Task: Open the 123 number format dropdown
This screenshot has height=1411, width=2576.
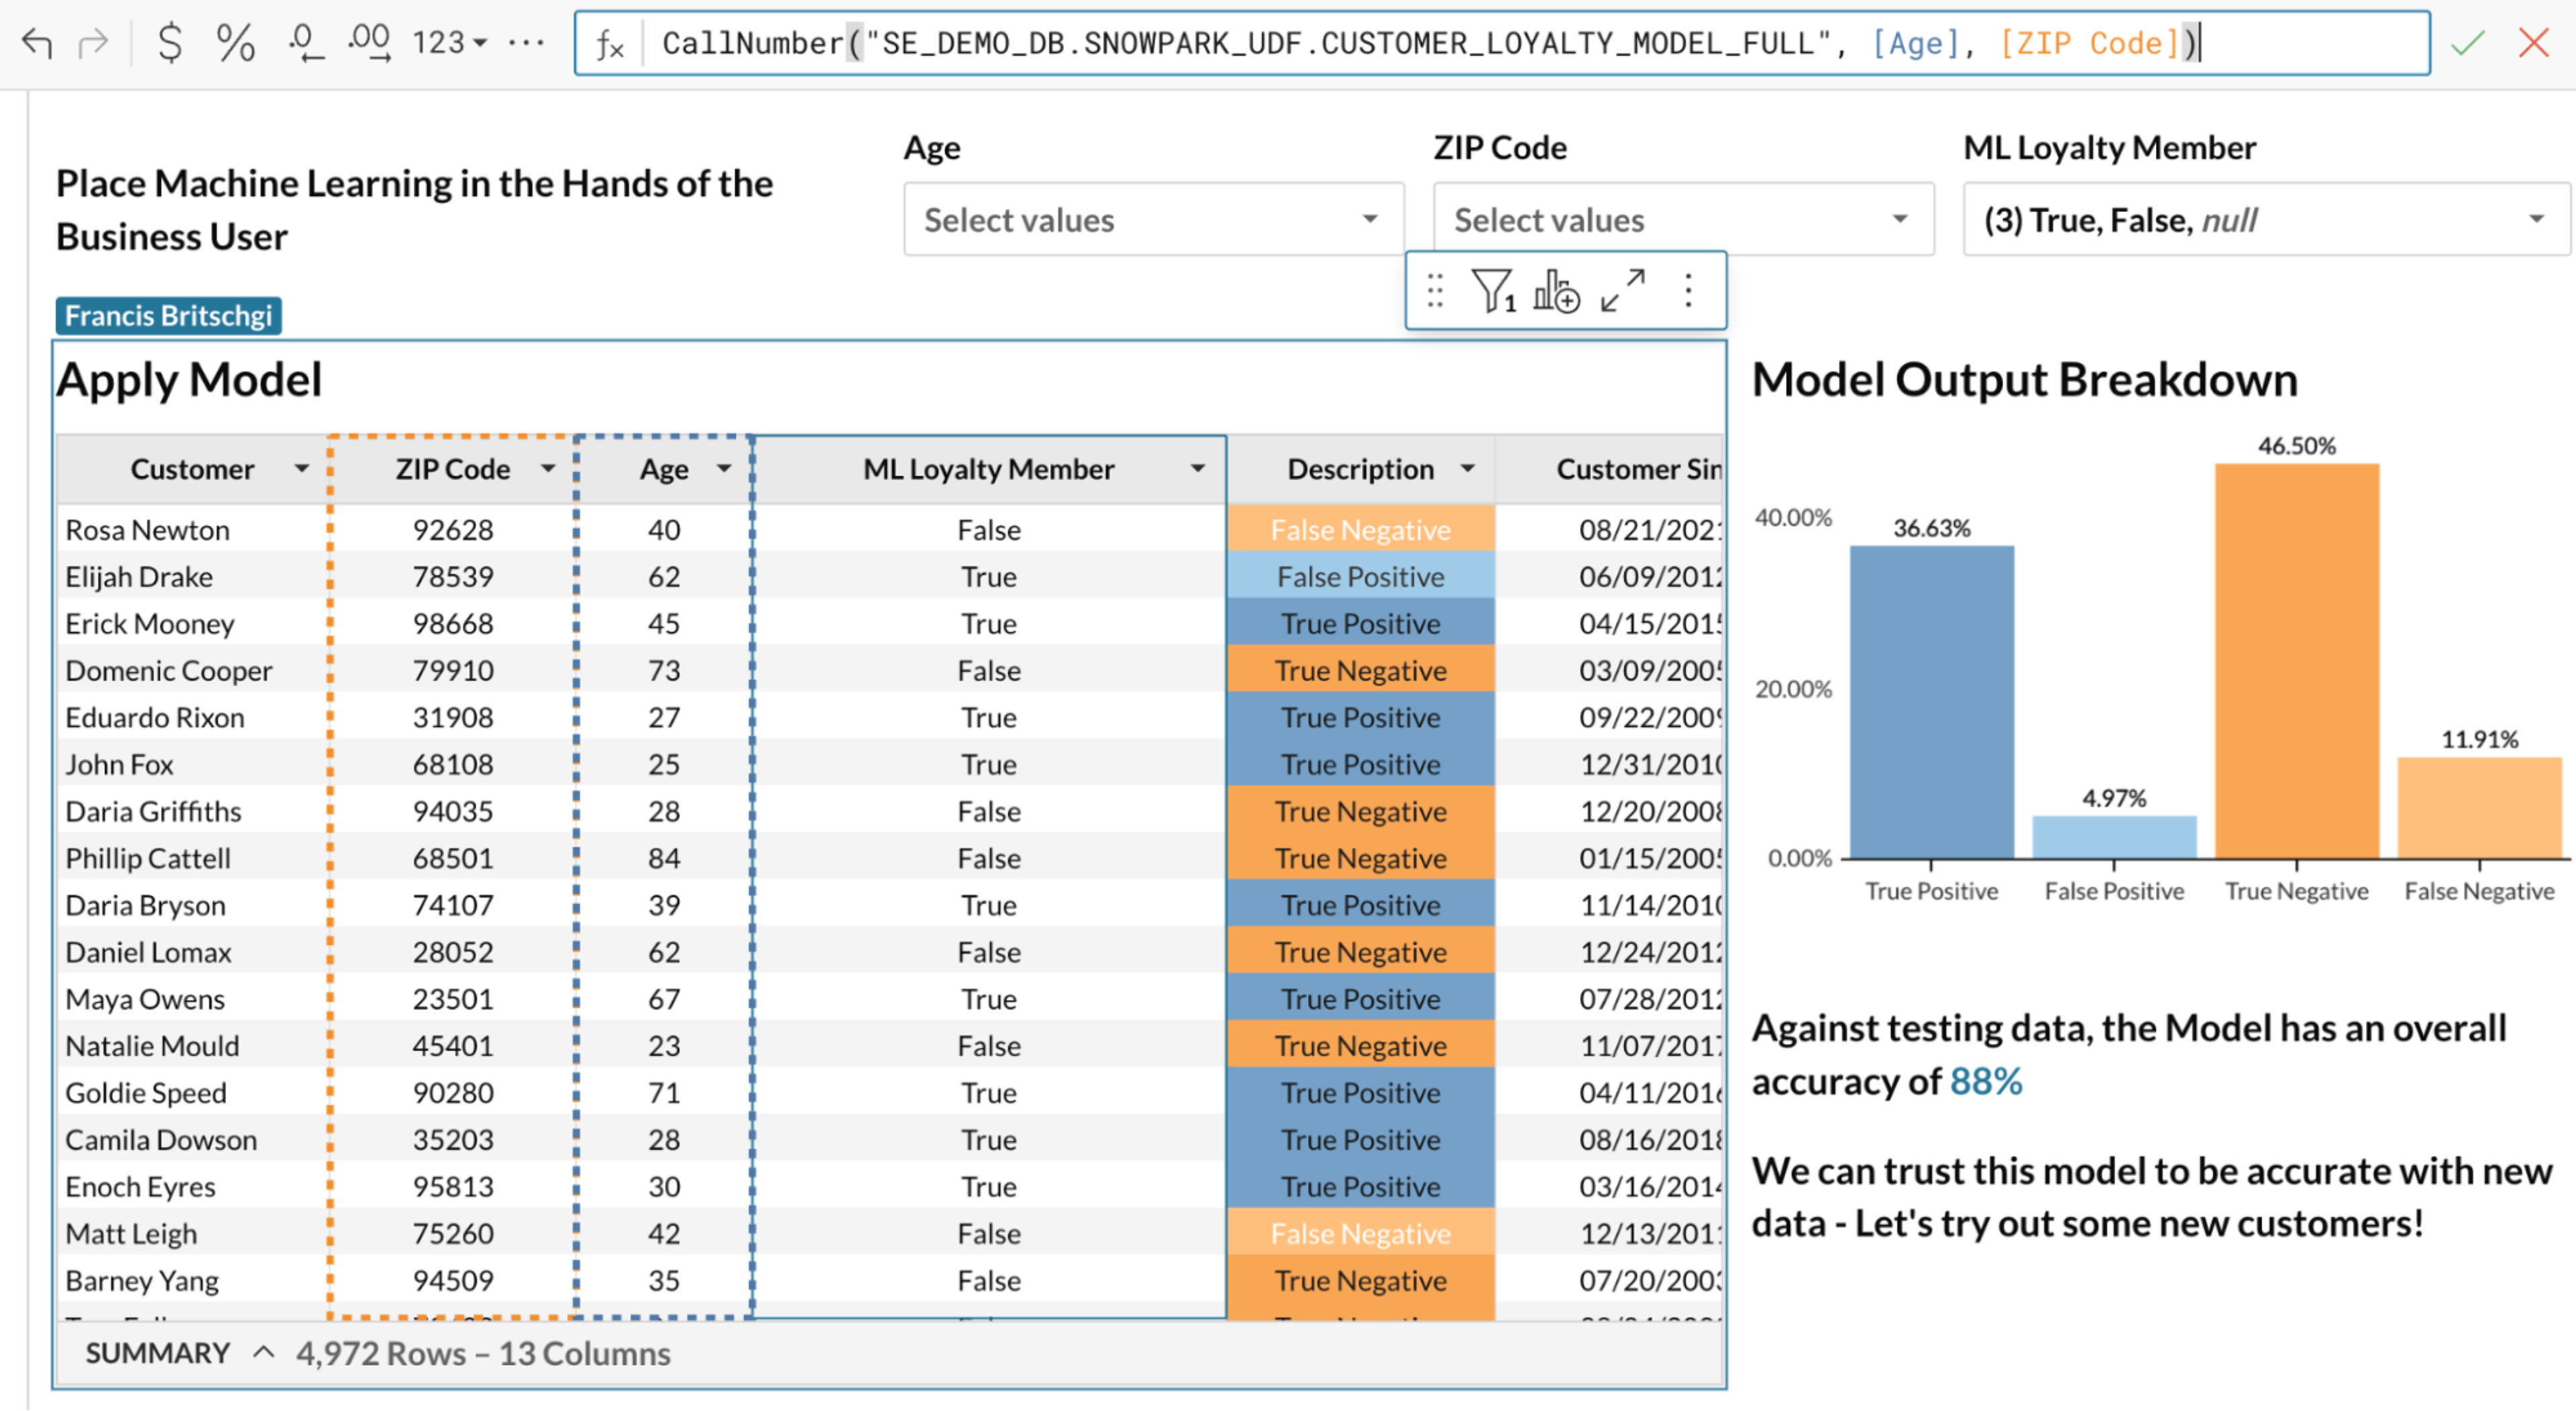Action: [x=450, y=43]
